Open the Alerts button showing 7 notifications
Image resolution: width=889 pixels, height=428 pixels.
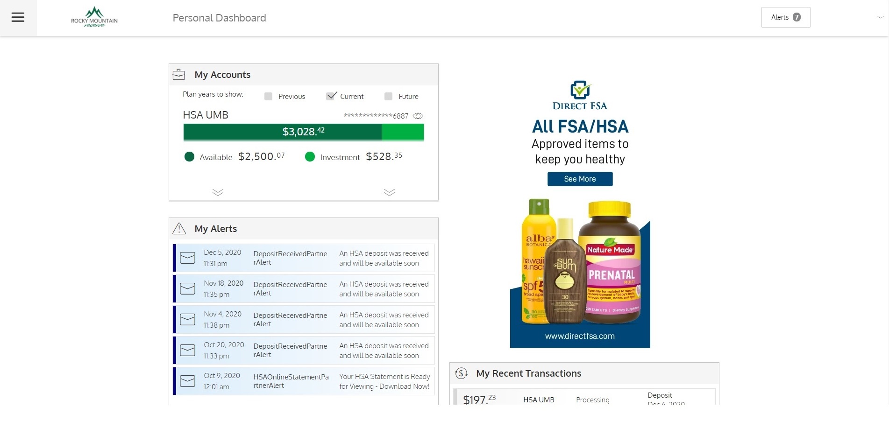[785, 17]
